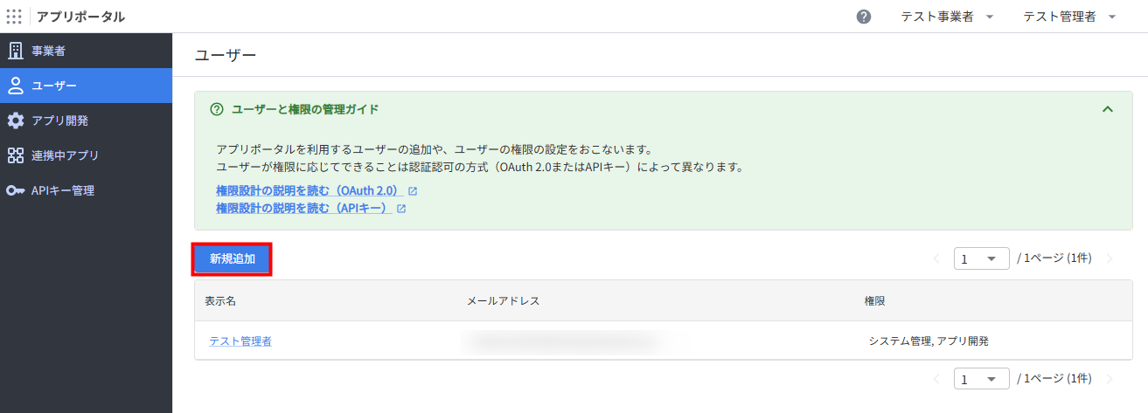Click the guide panel question mark icon

click(217, 109)
